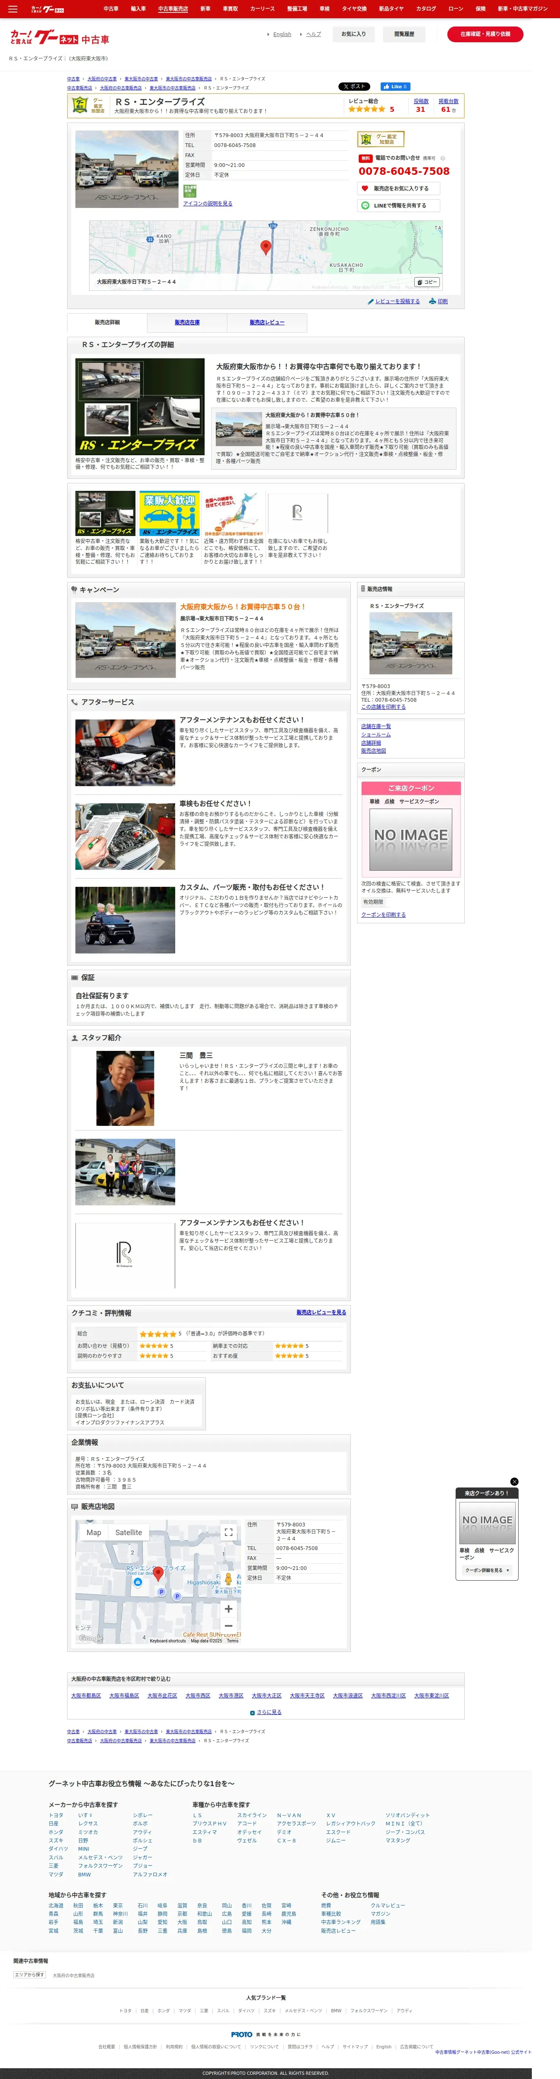Close the floating 来店クーポンあり popup
560x2079 pixels.
click(x=514, y=1482)
